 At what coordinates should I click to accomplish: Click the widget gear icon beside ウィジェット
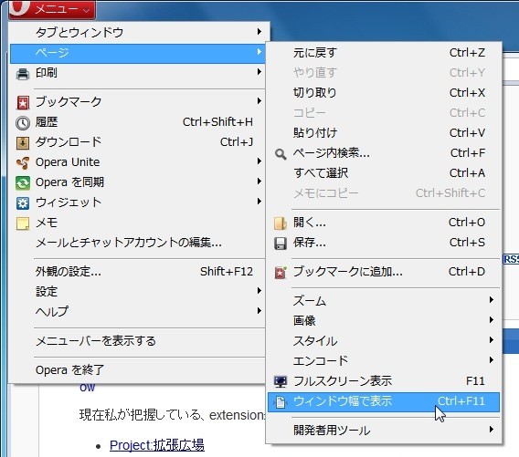click(23, 203)
